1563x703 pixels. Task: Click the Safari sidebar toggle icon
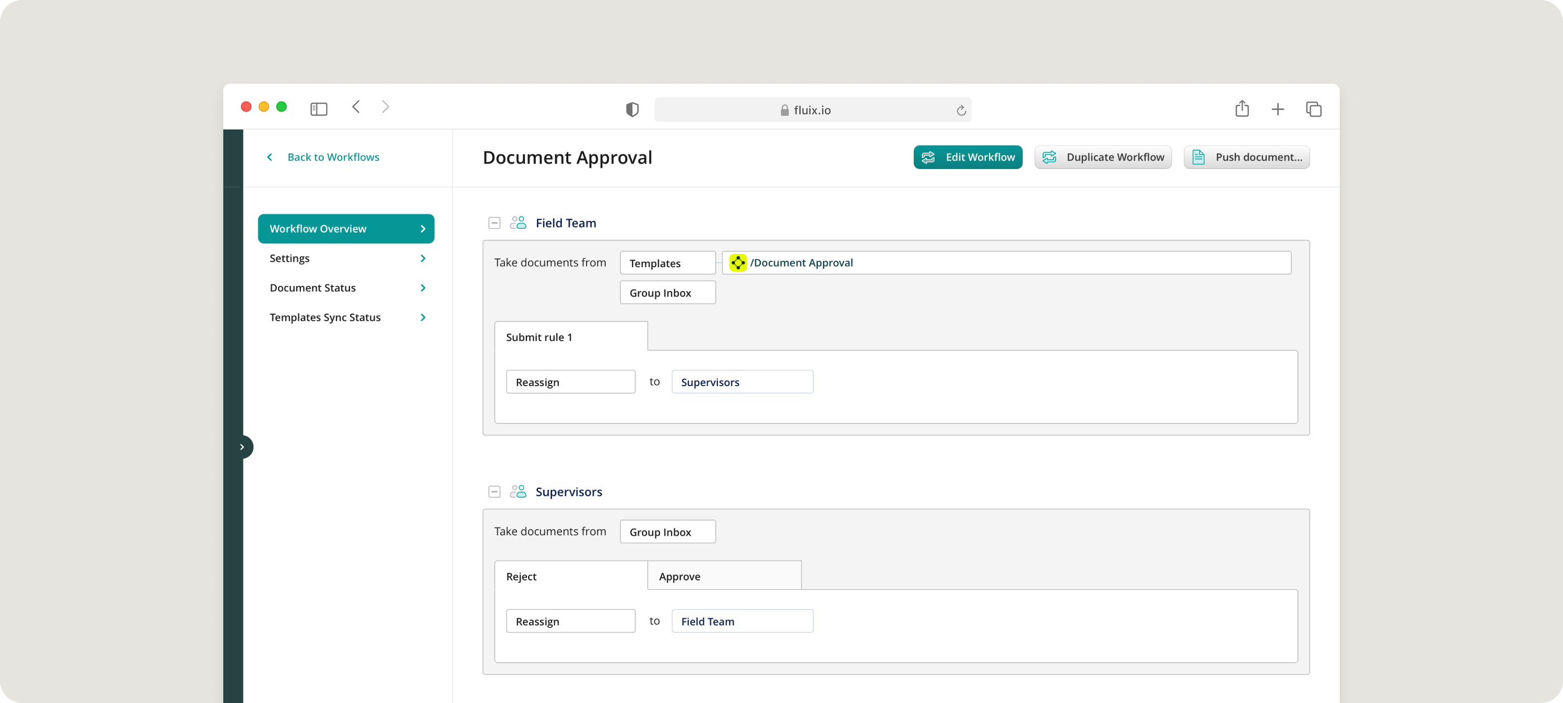tap(319, 109)
